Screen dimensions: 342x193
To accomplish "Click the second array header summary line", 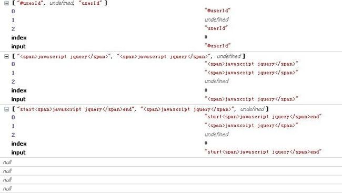I will [x=129, y=56].
